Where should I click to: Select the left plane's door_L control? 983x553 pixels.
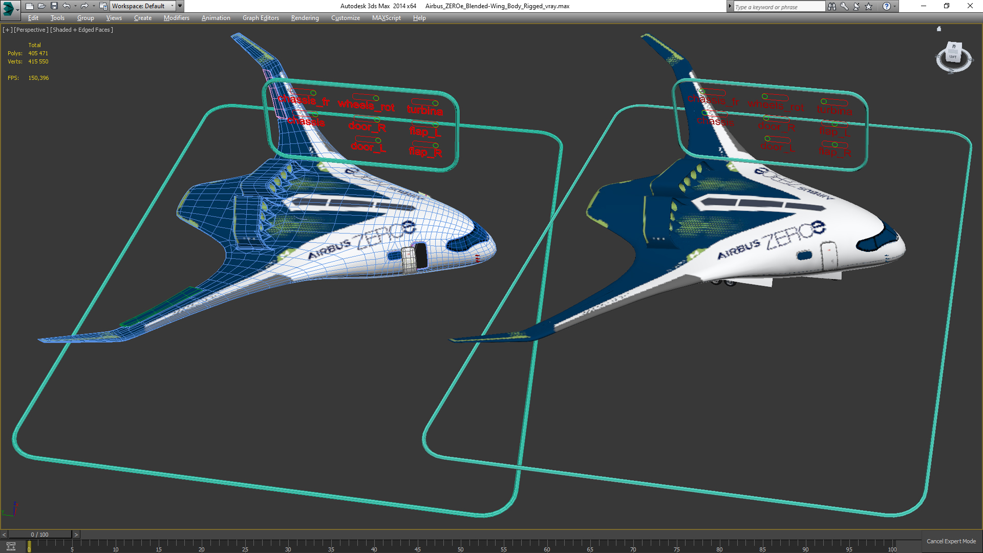[368, 146]
